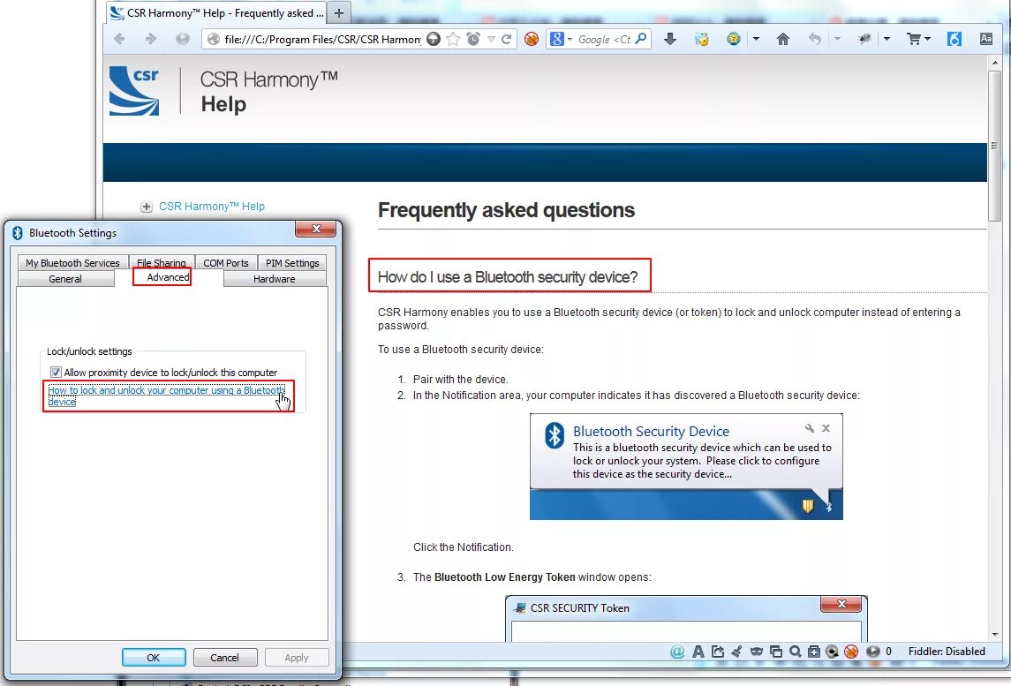Open the shopping cart dropdown arrow
Screen dimensions: 1011x686
click(x=927, y=39)
